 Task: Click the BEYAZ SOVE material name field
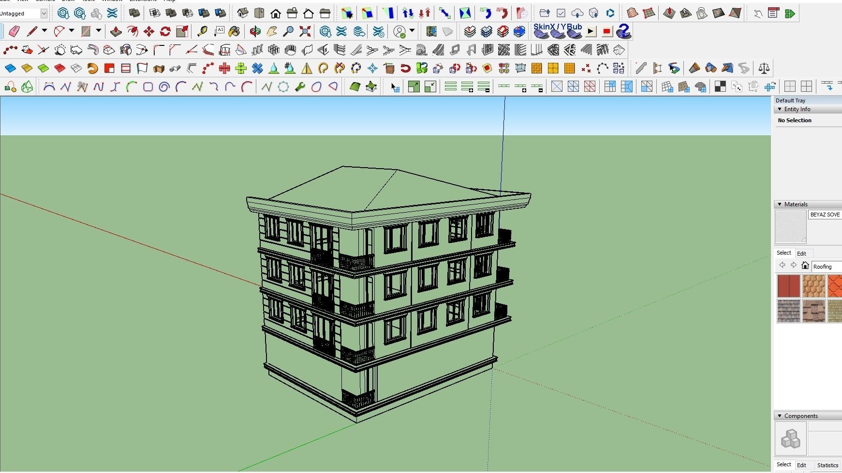tap(825, 215)
